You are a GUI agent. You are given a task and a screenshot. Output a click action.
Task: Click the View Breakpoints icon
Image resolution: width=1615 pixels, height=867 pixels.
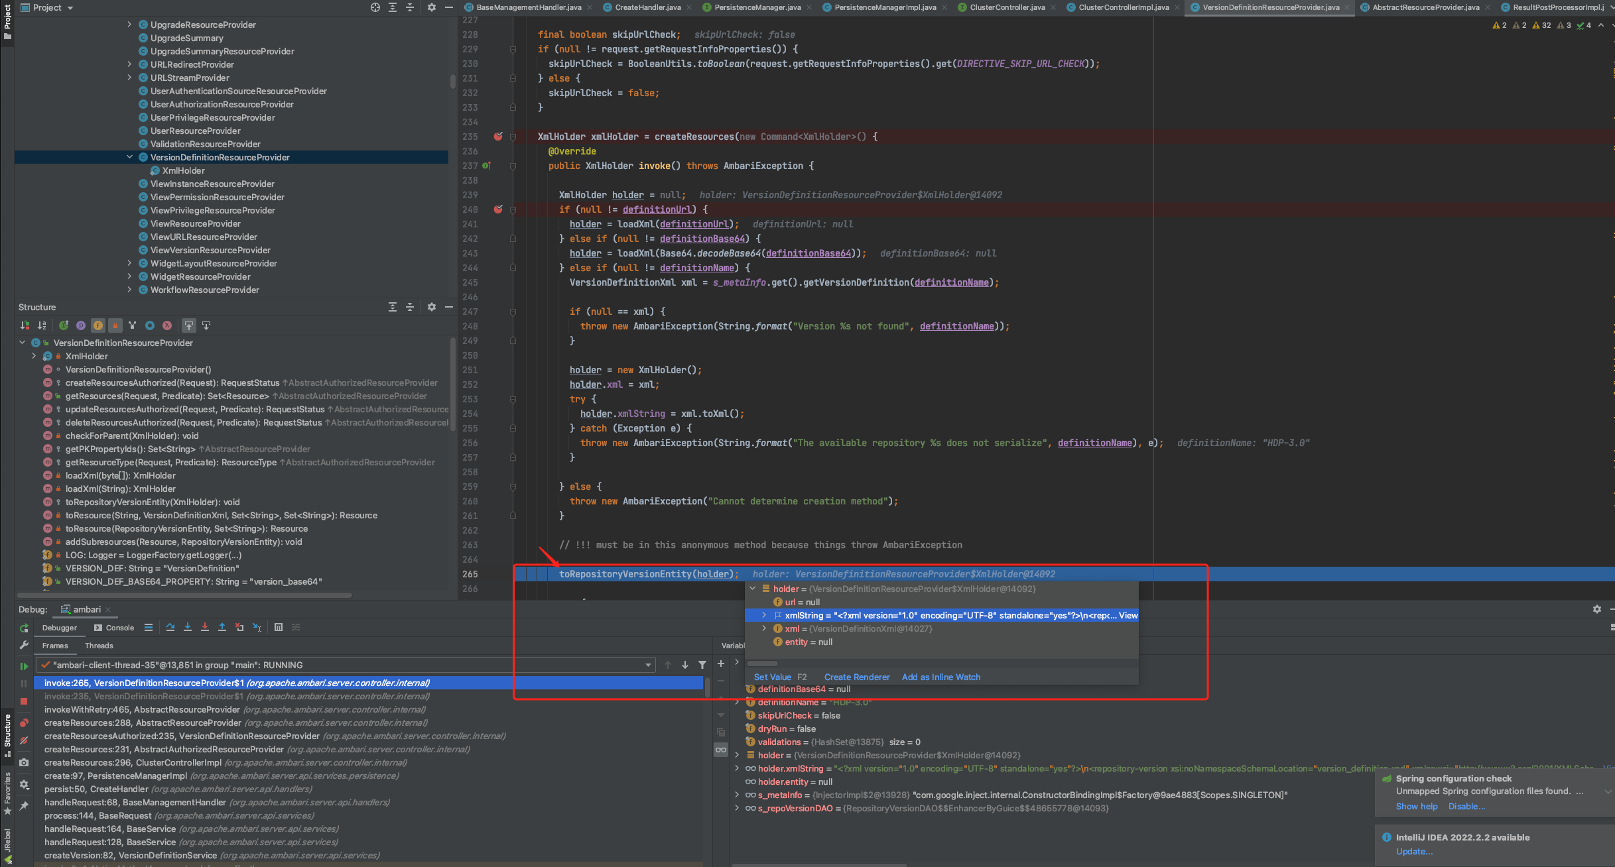24,723
